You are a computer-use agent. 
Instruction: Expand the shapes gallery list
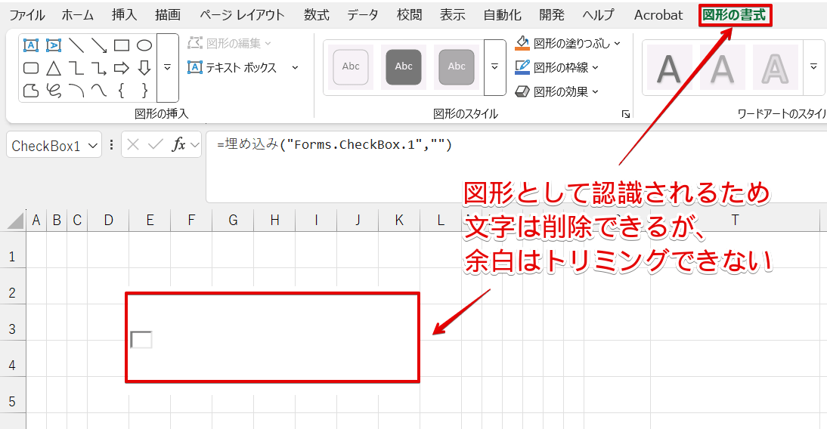tap(168, 67)
